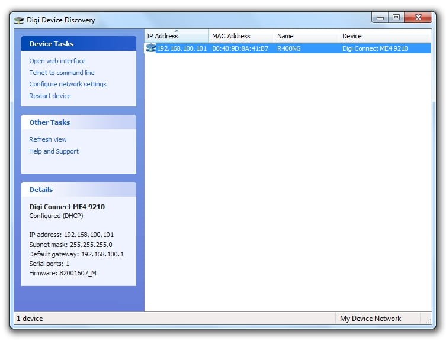446x341 pixels.
Task: Maximize the Digi Device Discovery window
Action: pos(396,17)
